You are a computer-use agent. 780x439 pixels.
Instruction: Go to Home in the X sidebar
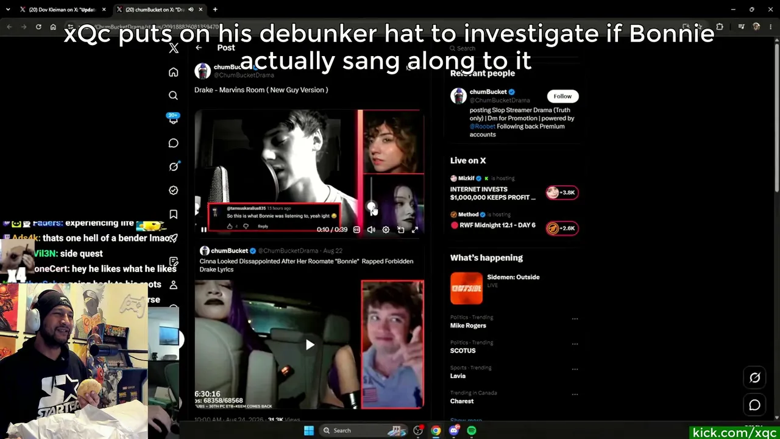[174, 73]
